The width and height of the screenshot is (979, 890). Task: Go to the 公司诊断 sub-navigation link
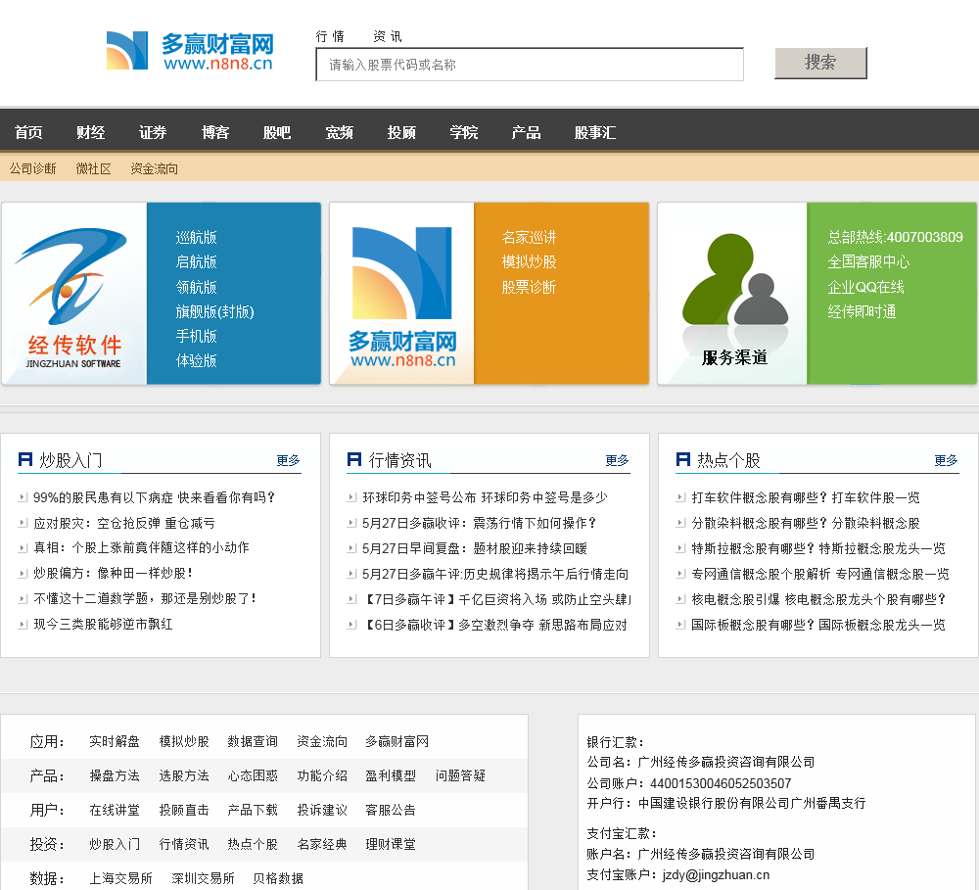coord(32,168)
